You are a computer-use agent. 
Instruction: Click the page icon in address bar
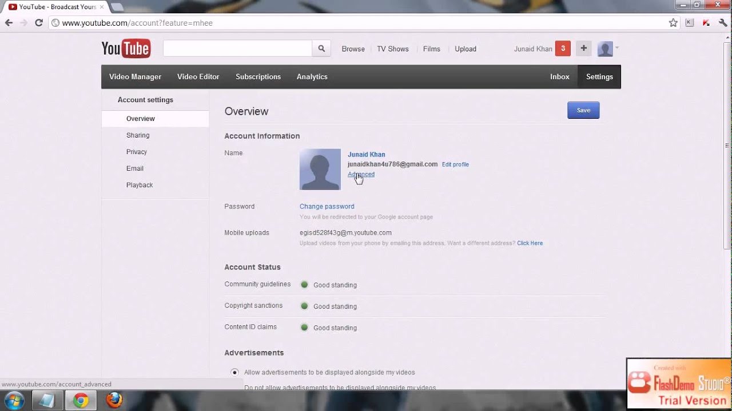pyautogui.click(x=55, y=23)
